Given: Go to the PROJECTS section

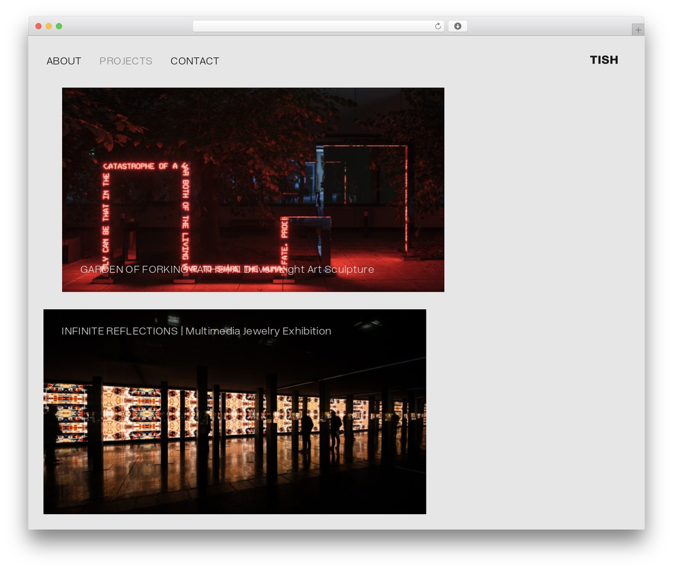Looking at the screenshot, I should 126,61.
